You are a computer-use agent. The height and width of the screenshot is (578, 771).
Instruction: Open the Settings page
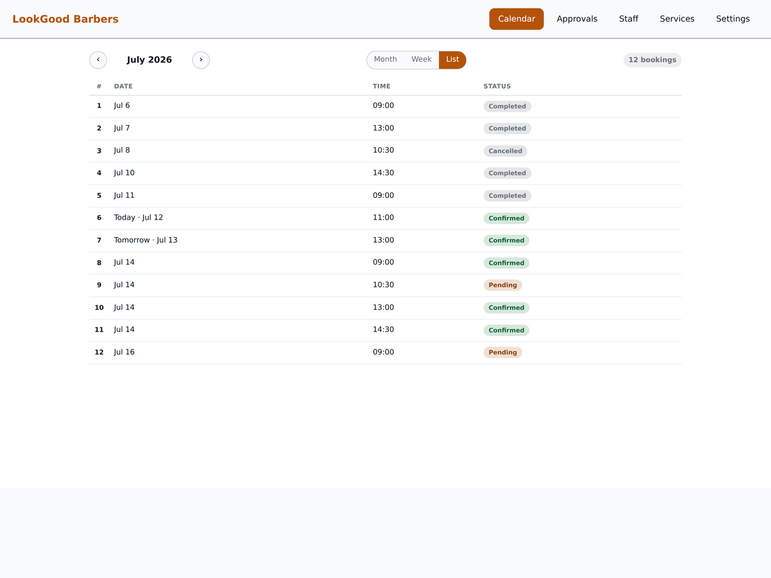[733, 19]
